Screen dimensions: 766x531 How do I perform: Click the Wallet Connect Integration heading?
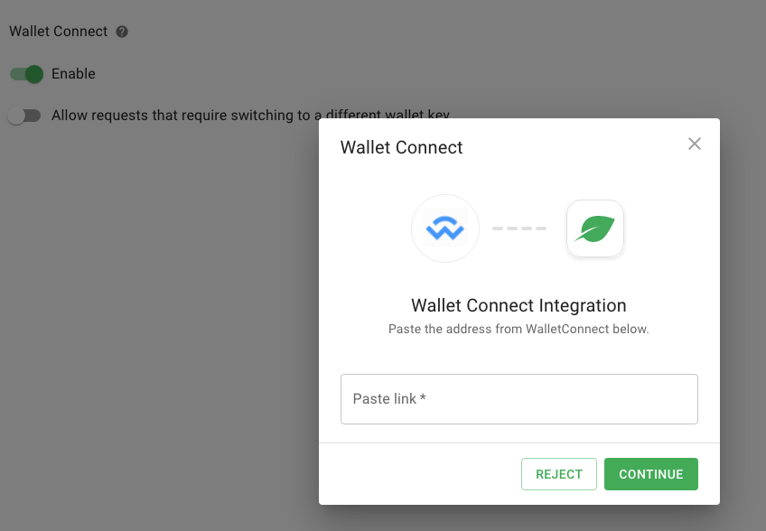[518, 305]
